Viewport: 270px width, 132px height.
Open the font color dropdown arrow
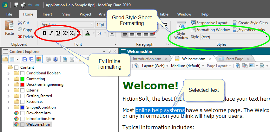point(94,33)
